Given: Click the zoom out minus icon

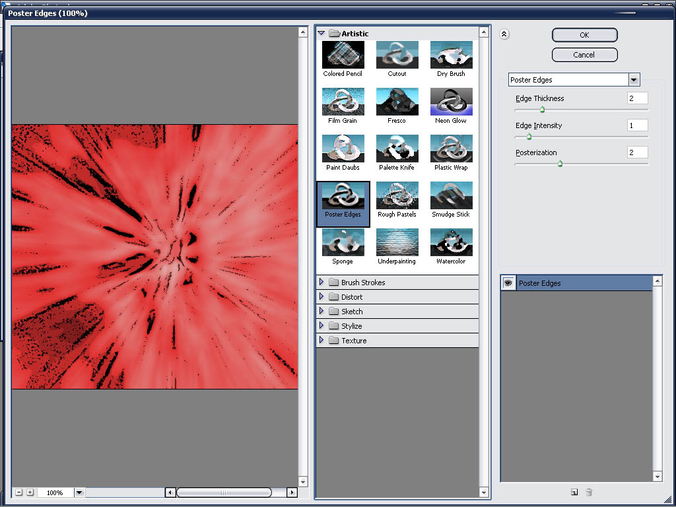Looking at the screenshot, I should [19, 492].
